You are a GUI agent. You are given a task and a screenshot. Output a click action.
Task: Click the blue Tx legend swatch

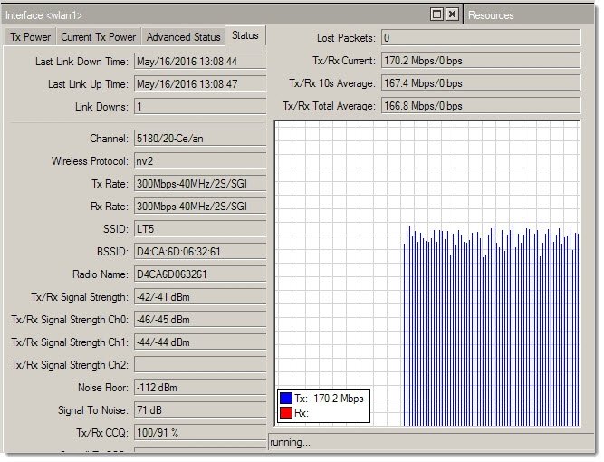click(286, 399)
